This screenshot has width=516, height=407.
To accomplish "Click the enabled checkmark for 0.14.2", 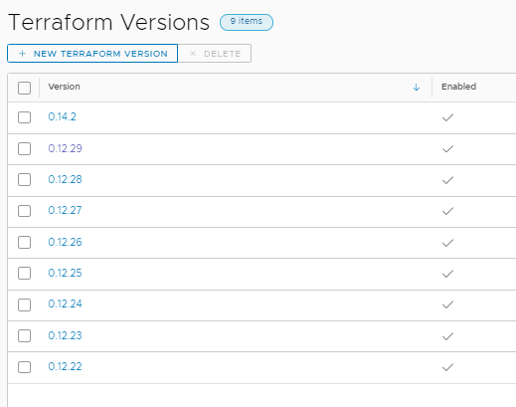I will [x=447, y=117].
